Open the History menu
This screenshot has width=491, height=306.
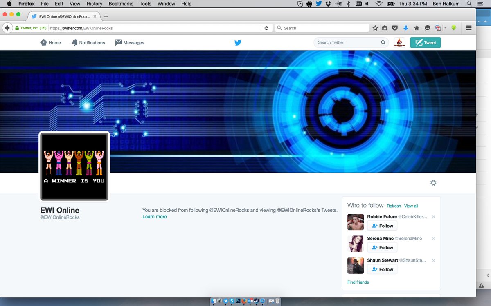pos(95,4)
